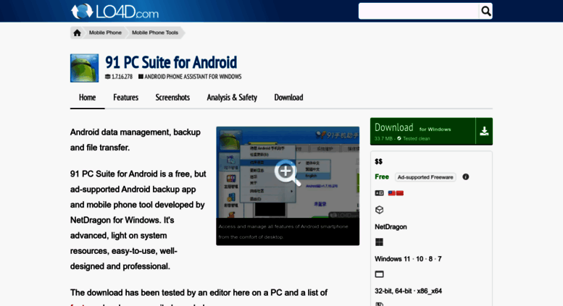Image resolution: width=563 pixels, height=306 pixels.
Task: Open the Screenshots tab
Action: 172,98
